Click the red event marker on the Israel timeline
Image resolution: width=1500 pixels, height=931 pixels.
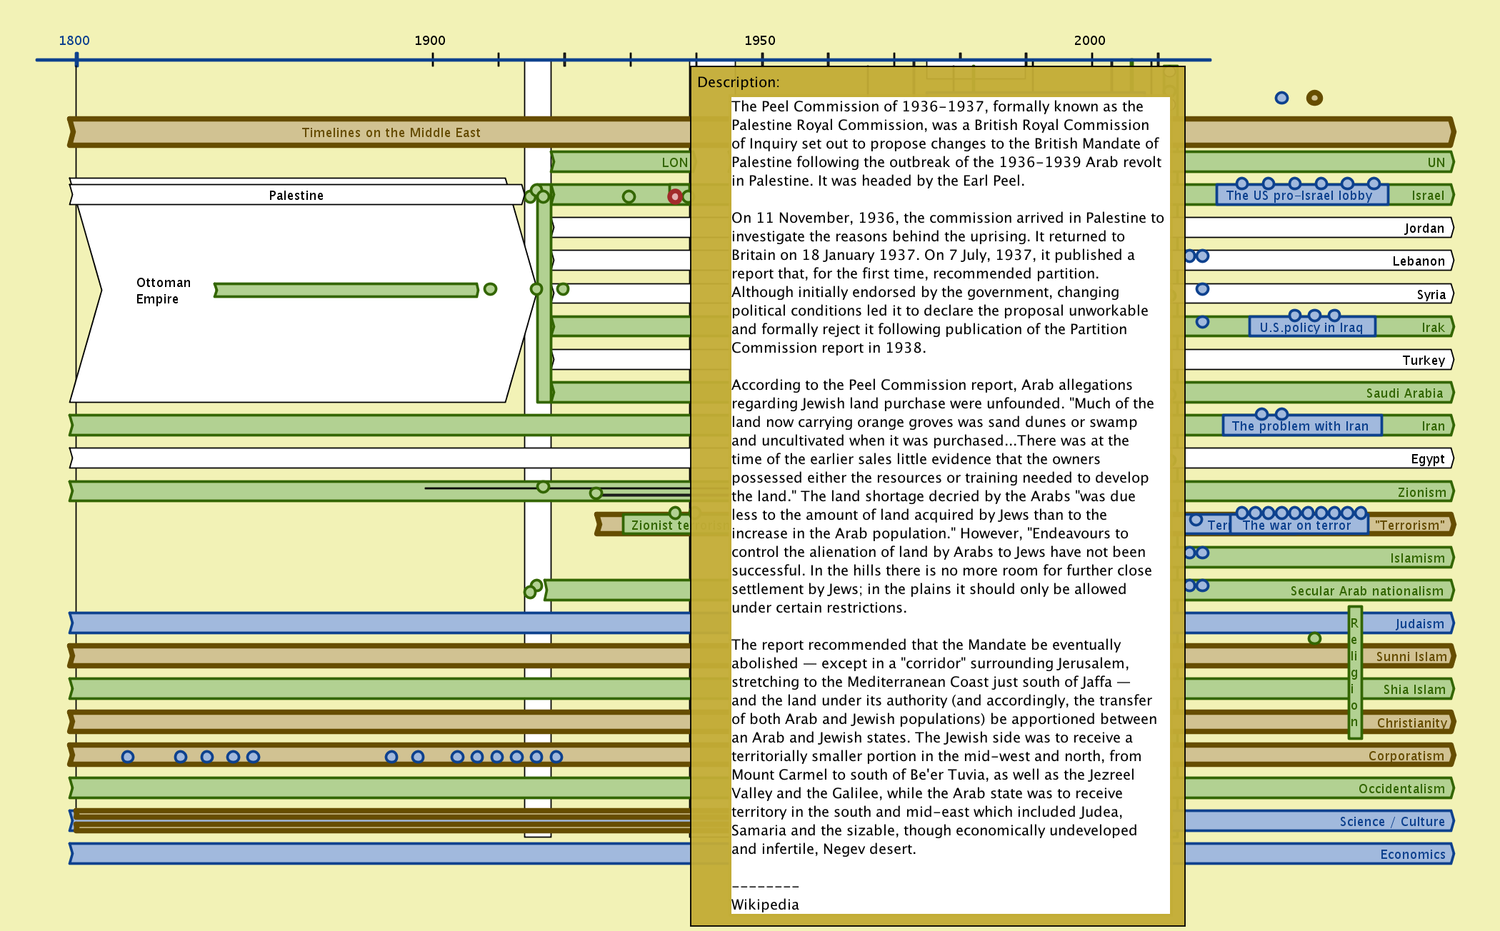coord(674,196)
